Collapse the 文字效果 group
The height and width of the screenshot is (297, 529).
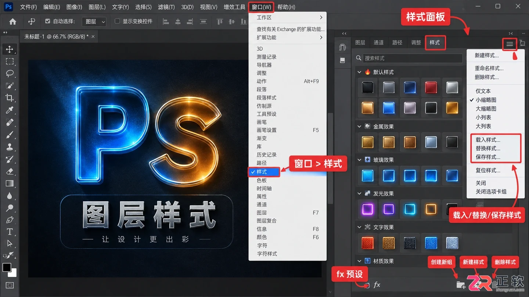point(359,227)
